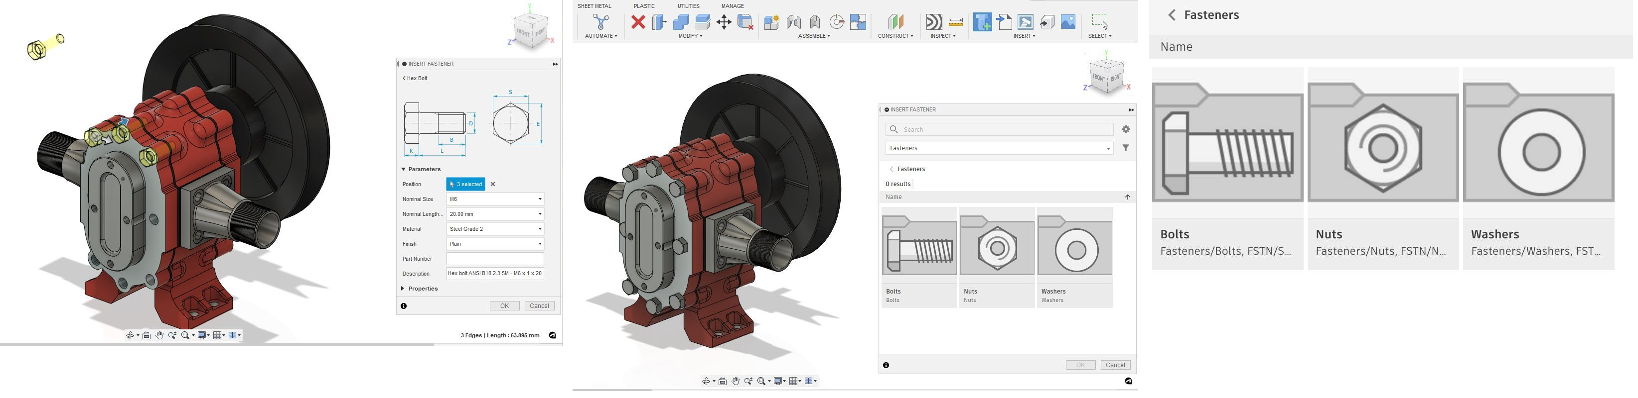Image resolution: width=1638 pixels, height=398 pixels.
Task: Open the Assemble dropdown menu
Action: [815, 36]
